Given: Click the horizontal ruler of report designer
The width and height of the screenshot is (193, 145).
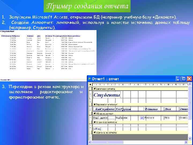Looking at the screenshot, I should [x=140, y=85].
